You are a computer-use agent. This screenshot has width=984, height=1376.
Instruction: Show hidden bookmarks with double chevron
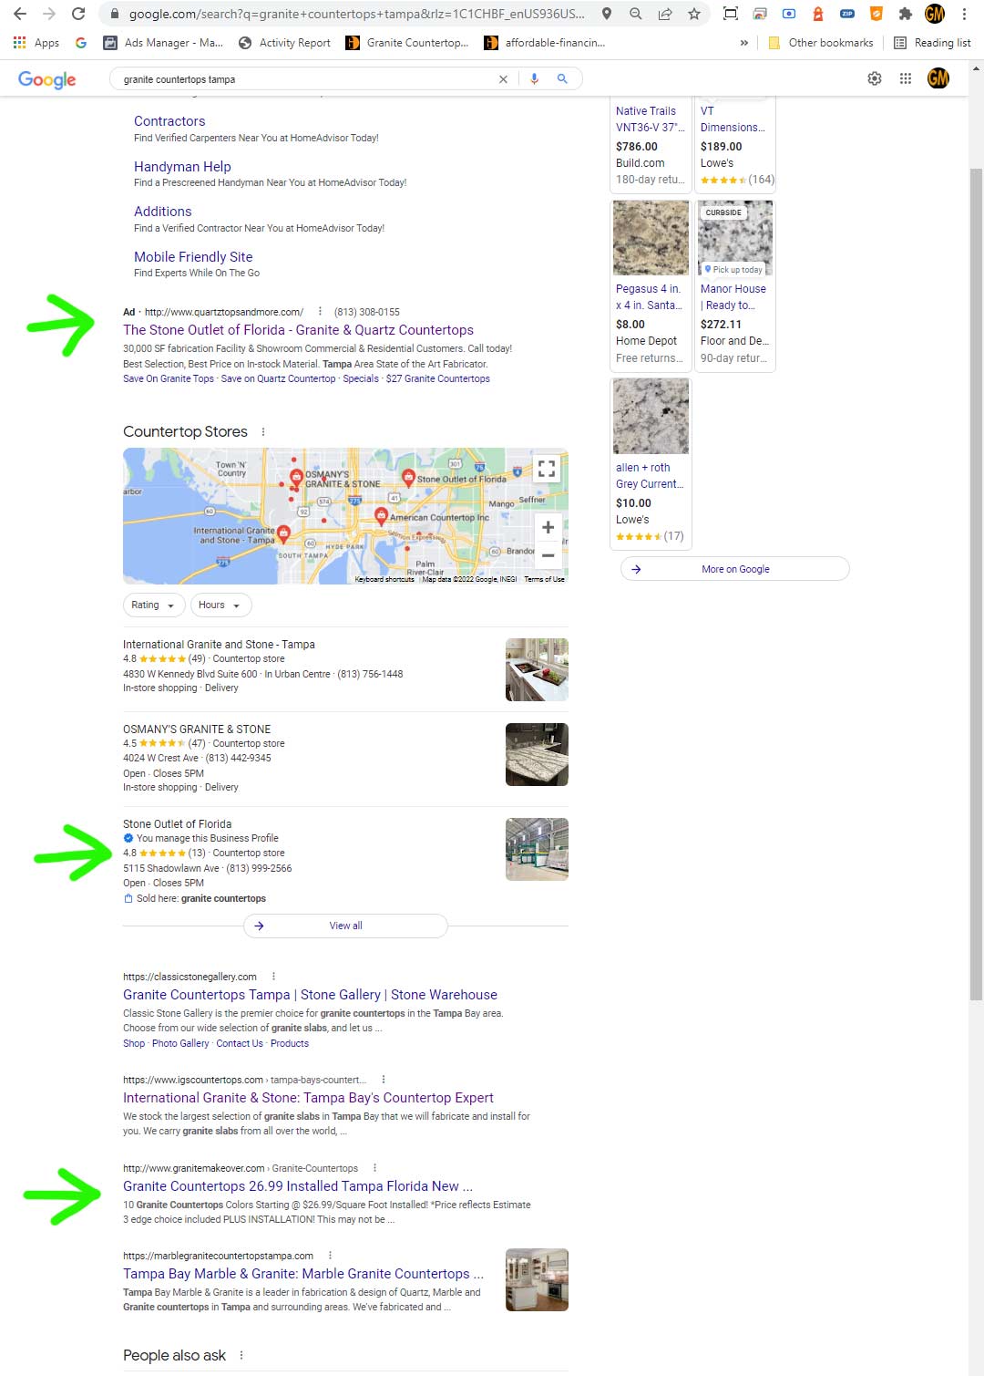pyautogui.click(x=744, y=43)
